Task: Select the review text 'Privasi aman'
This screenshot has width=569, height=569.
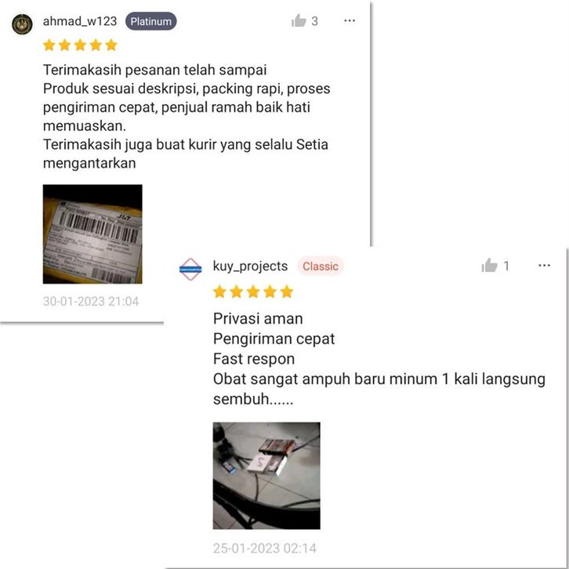Action: point(258,319)
